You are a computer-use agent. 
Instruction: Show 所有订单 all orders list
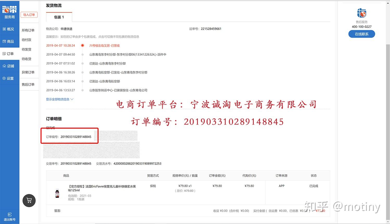click(x=28, y=30)
